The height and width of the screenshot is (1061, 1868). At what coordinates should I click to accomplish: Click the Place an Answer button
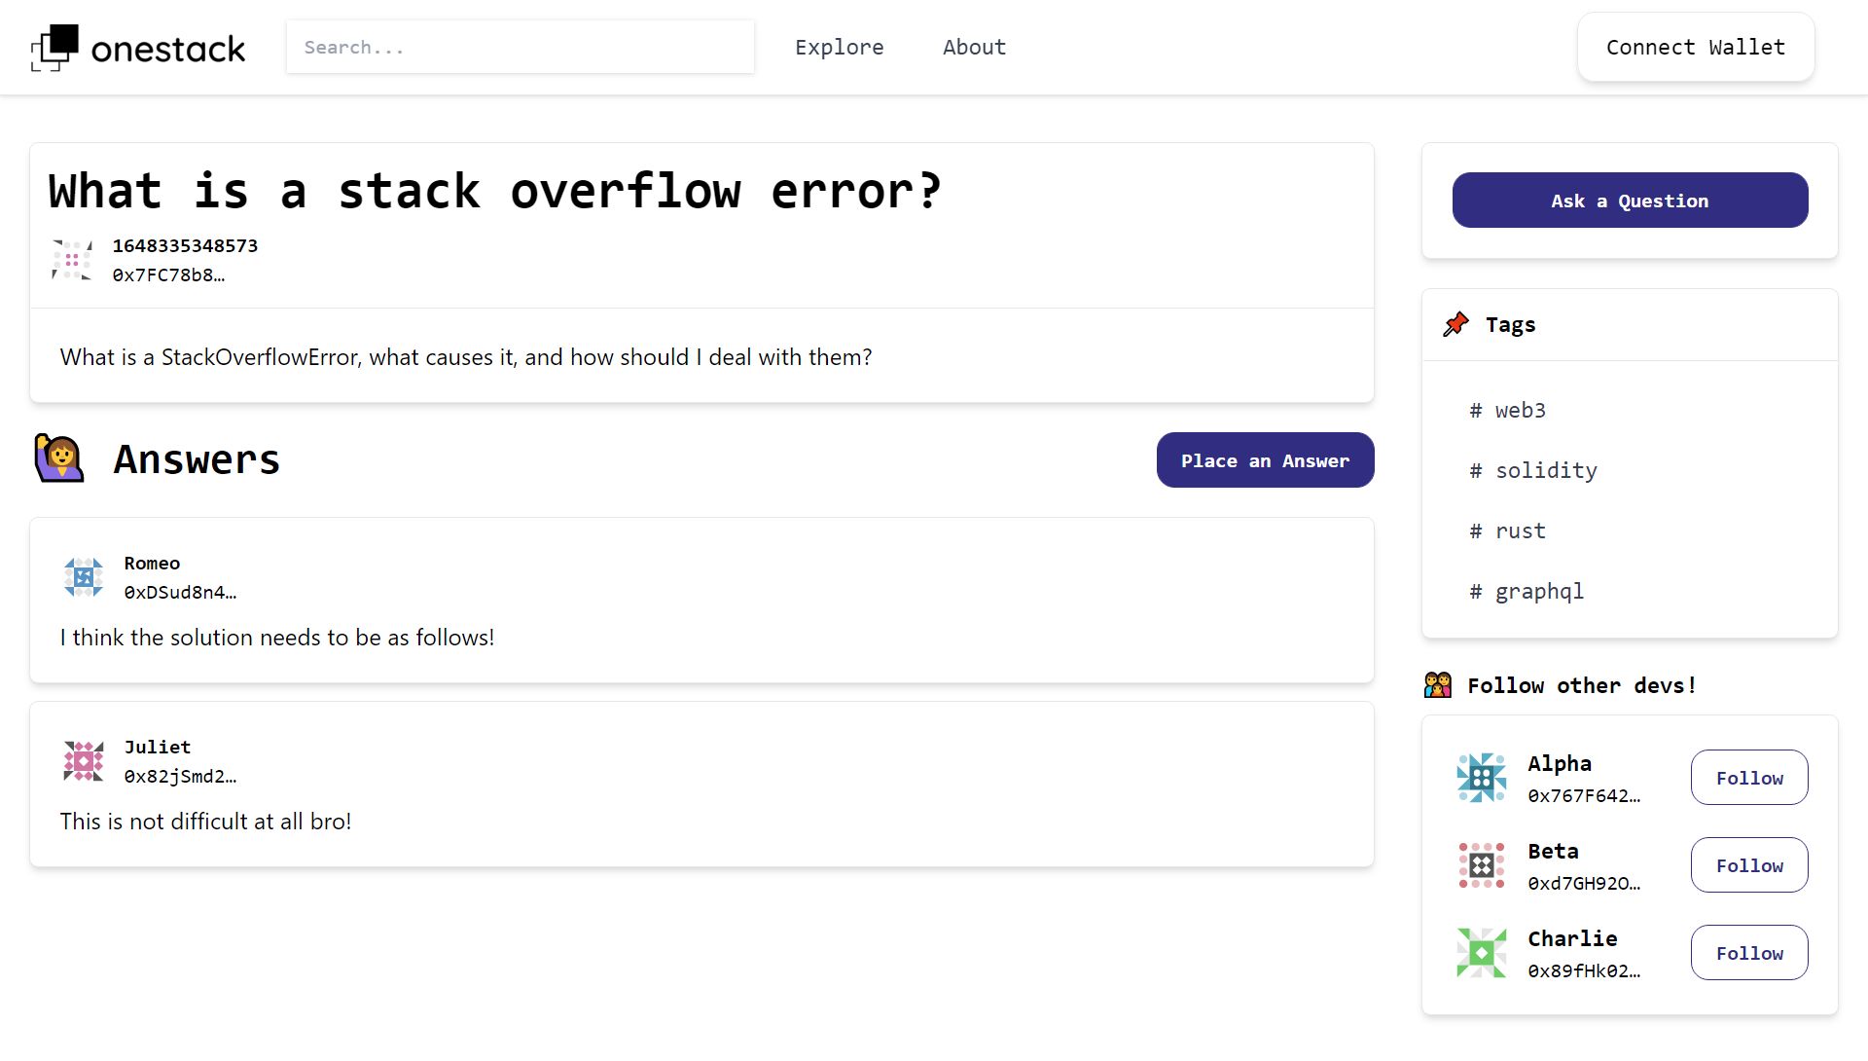tap(1265, 459)
